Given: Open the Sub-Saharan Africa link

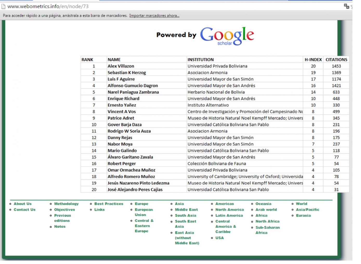Looking at the screenshot, I should (268, 230).
